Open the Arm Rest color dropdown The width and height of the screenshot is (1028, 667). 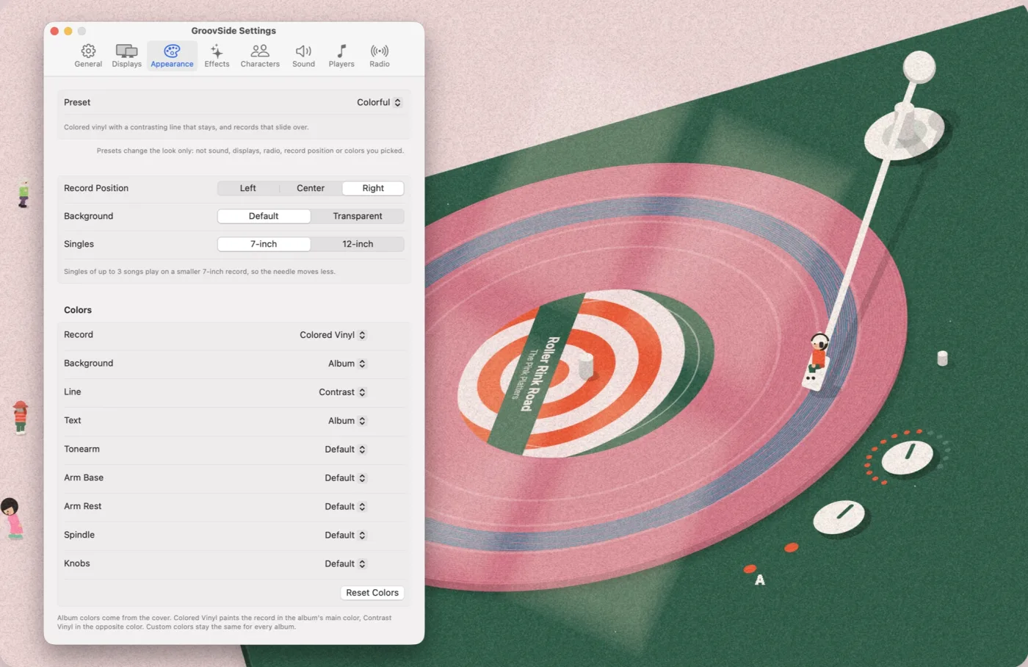345,507
